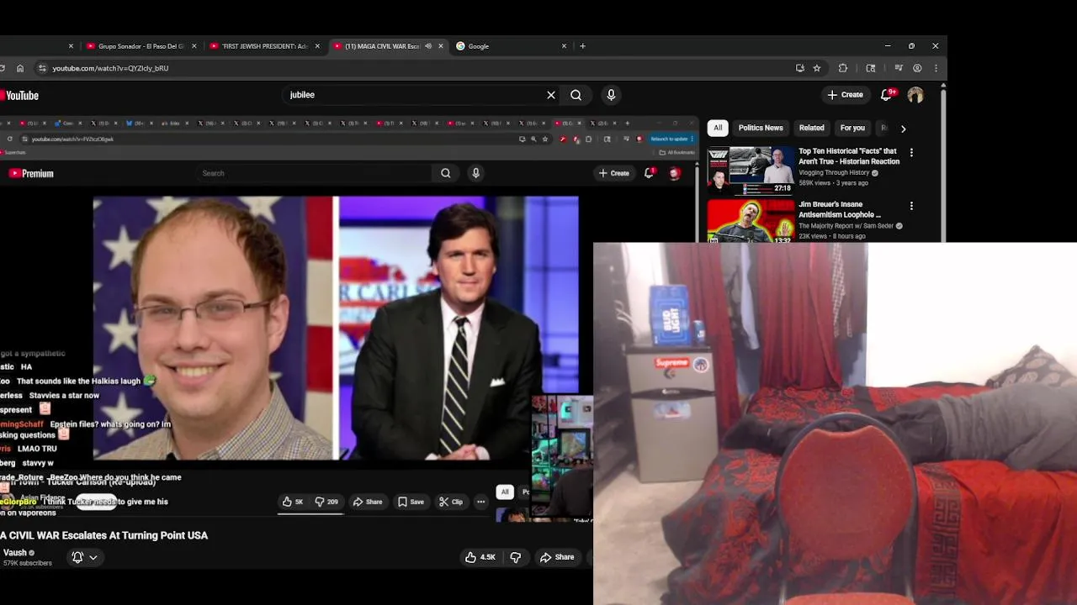Image resolution: width=1077 pixels, height=605 pixels.
Task: Open the account avatar menu
Action: pos(915,95)
